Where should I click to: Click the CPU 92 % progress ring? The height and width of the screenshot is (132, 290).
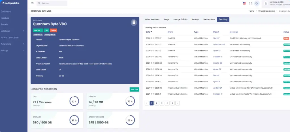[74, 101]
